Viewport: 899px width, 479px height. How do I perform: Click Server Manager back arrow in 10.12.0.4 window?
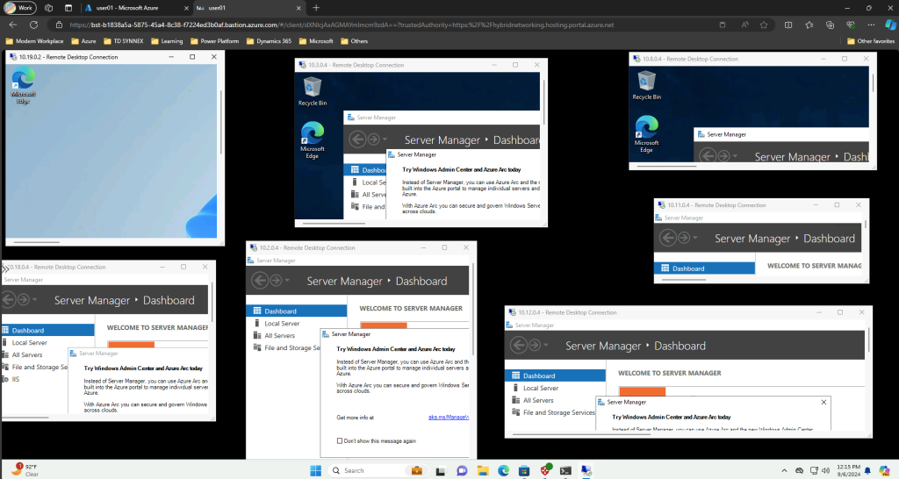click(518, 346)
